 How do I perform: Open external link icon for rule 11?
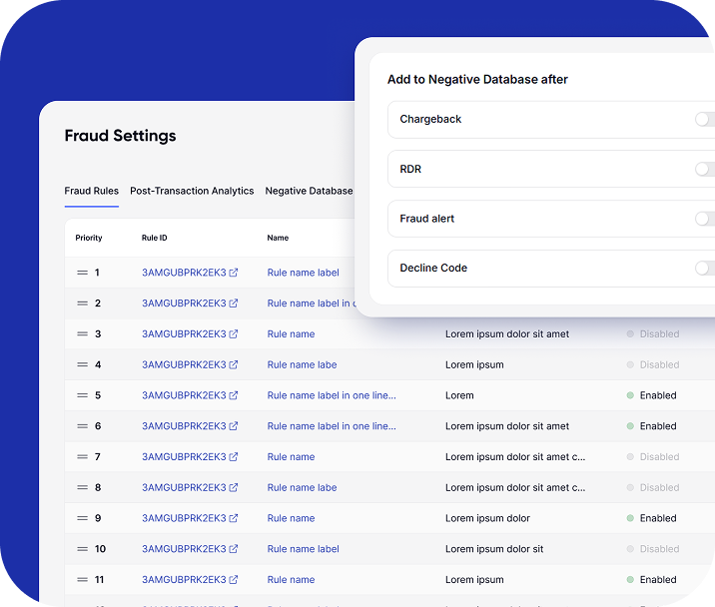[234, 580]
